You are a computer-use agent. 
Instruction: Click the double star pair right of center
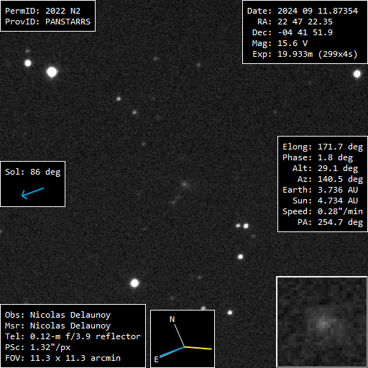[x=242, y=226]
